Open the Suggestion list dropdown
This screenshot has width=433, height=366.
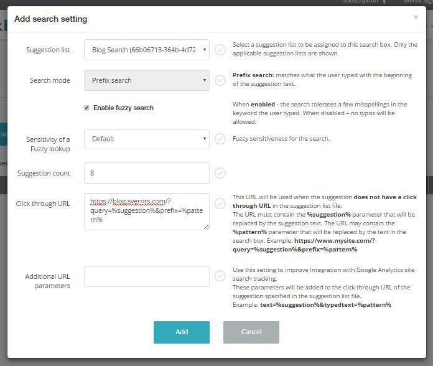coord(147,50)
